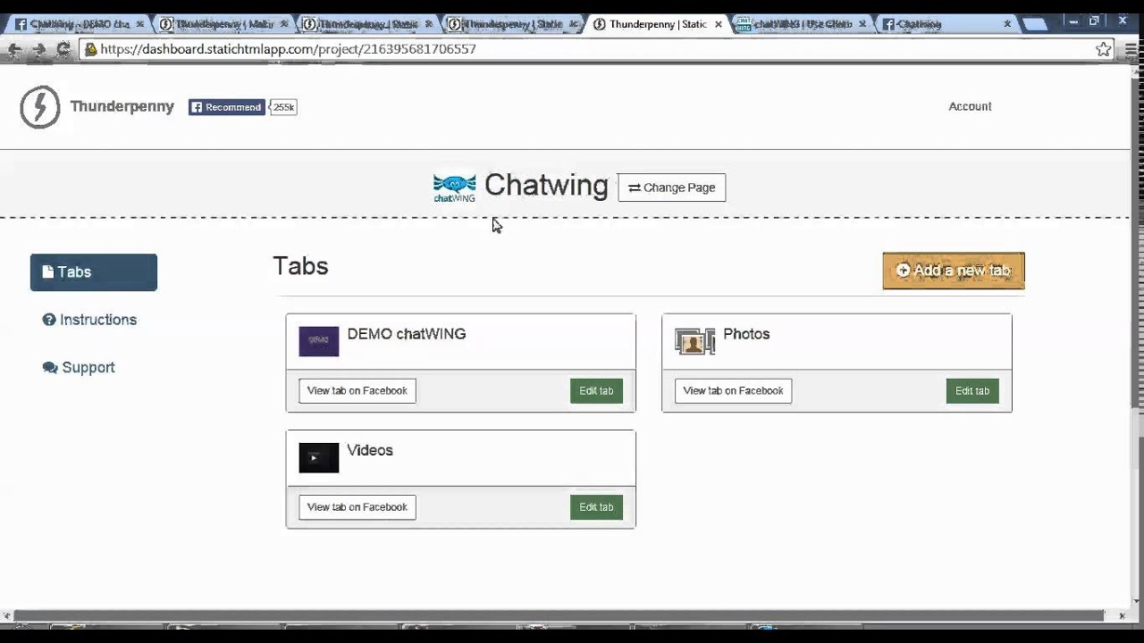The height and width of the screenshot is (643, 1144).
Task: Click Edit tab for DEMO chatWING
Action: [x=596, y=390]
